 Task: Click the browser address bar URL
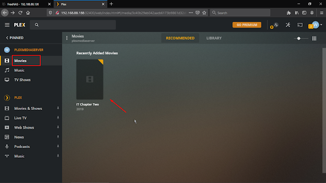coord(123,13)
